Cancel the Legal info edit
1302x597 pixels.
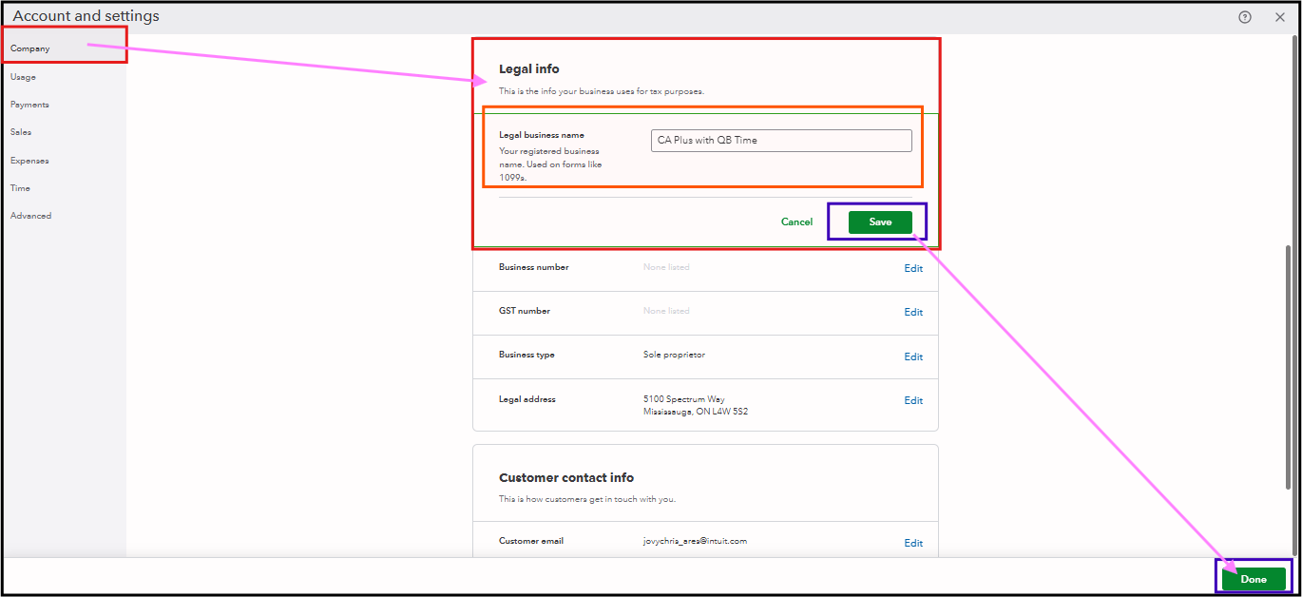pos(796,222)
